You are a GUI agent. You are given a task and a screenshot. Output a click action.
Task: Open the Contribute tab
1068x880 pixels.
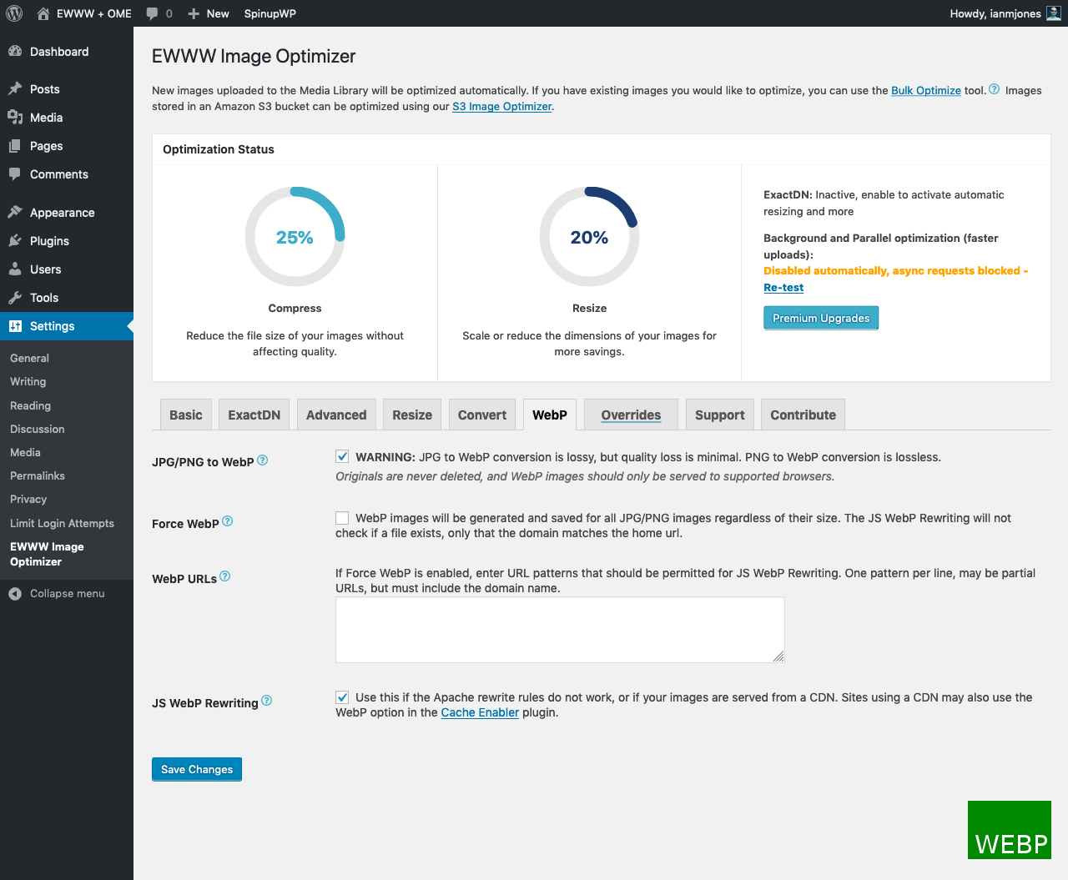(x=804, y=415)
